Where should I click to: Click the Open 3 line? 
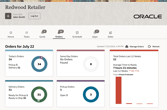(x=64, y=95)
